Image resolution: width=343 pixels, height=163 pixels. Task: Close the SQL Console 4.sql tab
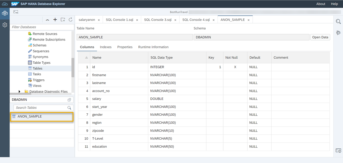tap(214, 20)
